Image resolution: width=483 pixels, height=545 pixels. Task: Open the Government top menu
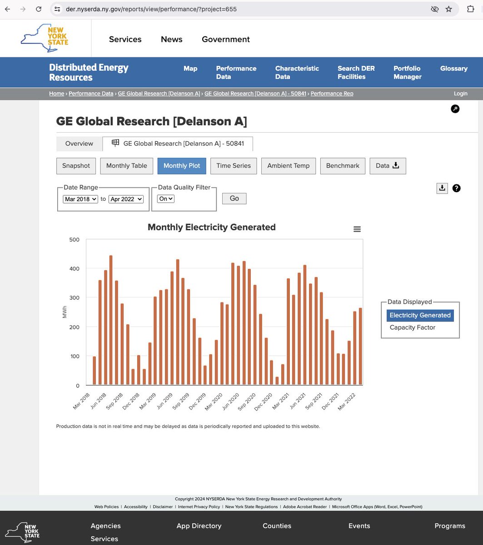pyautogui.click(x=226, y=40)
